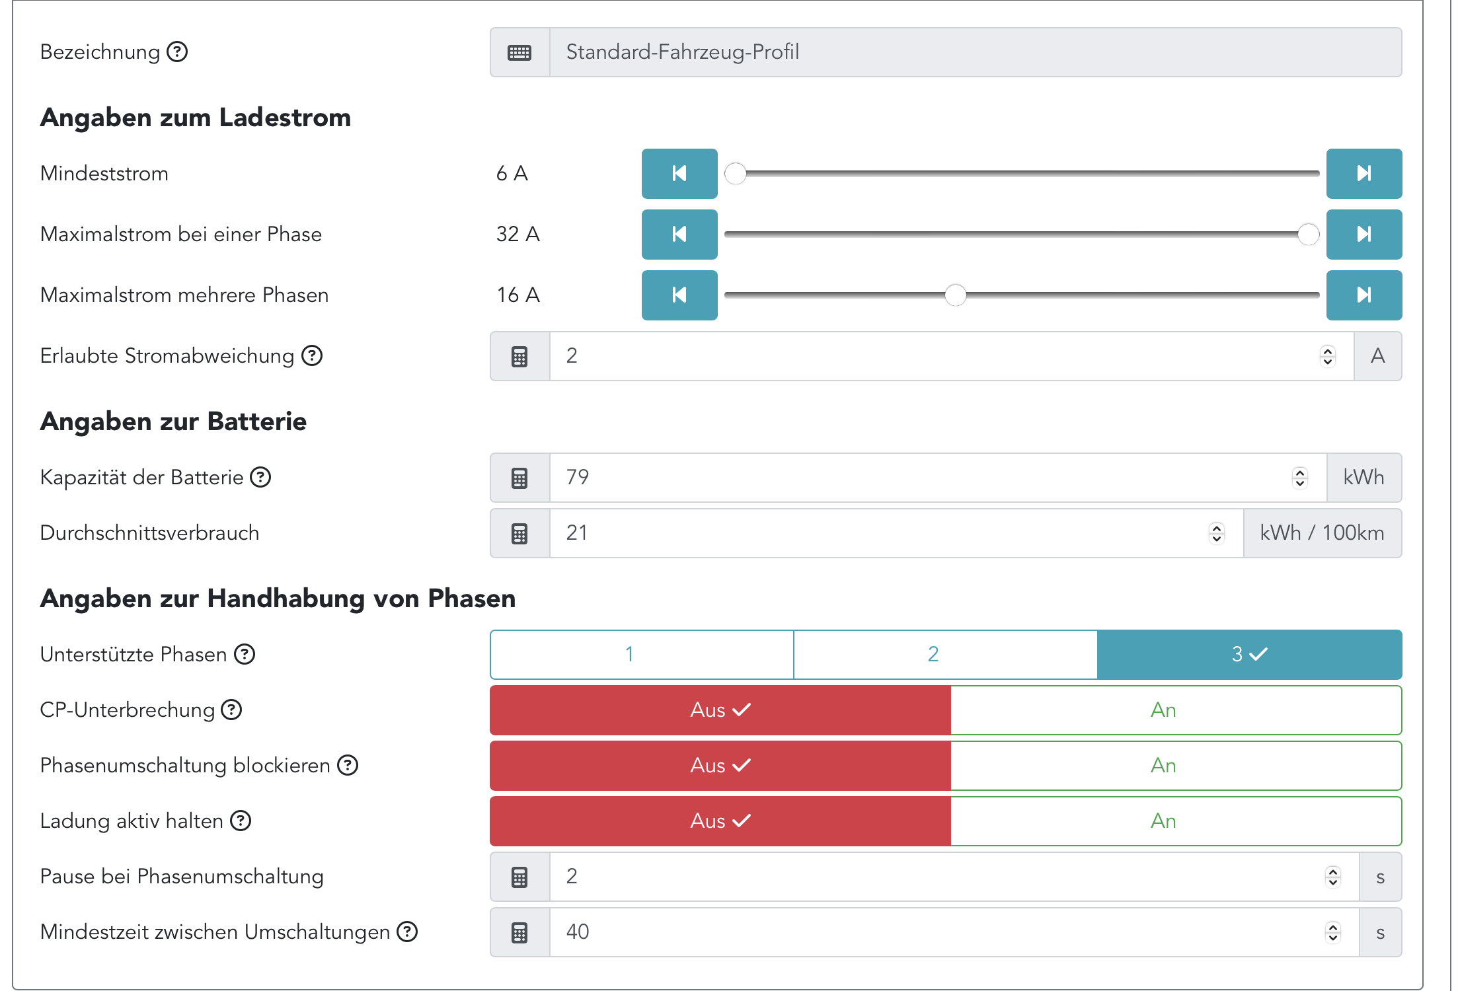Click the Bezeichnung text field
Viewport: 1458px width, 991px height.
(975, 52)
